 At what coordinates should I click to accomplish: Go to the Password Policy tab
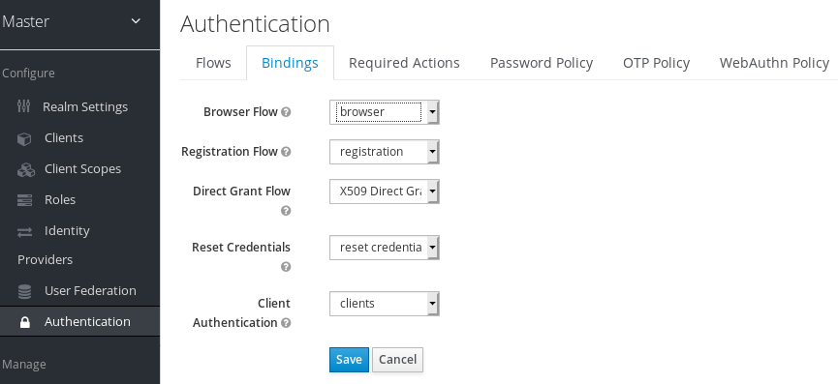click(x=542, y=63)
